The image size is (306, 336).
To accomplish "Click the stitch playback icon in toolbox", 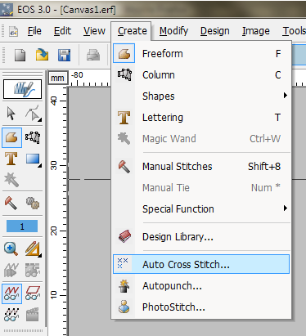I will (x=11, y=270).
